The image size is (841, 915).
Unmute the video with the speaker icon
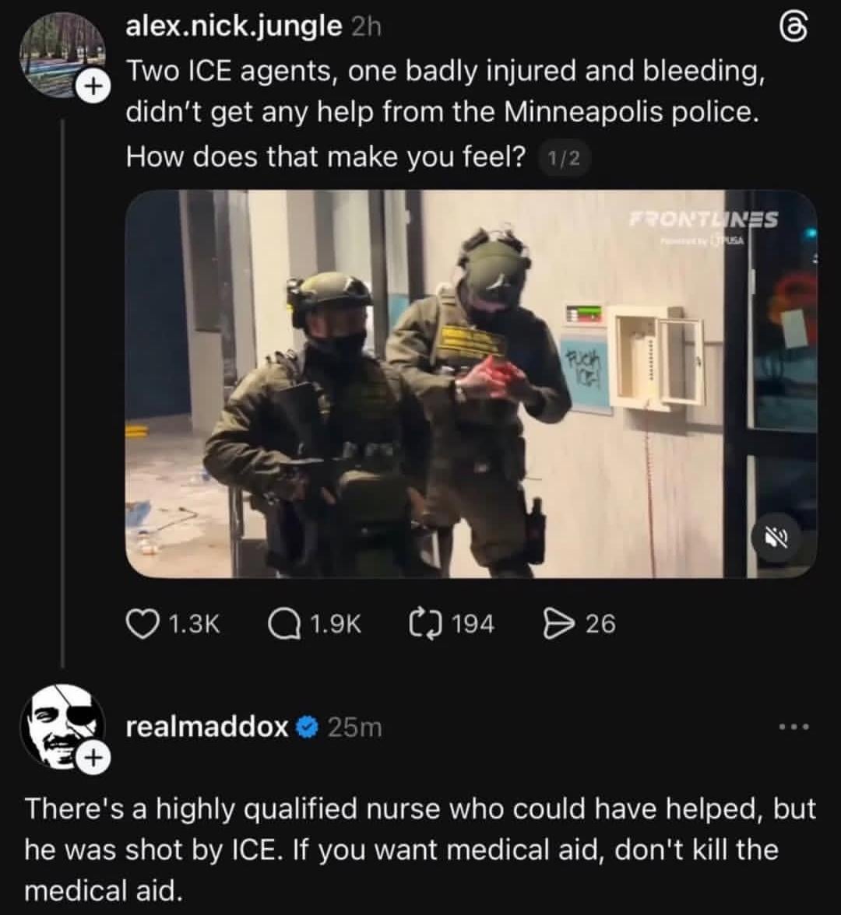[x=777, y=538]
